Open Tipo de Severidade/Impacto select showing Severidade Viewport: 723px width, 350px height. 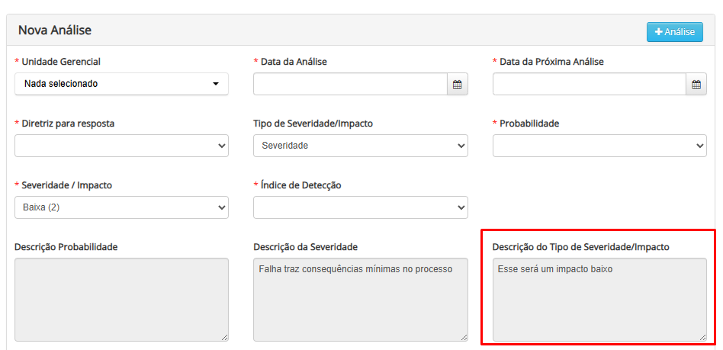point(360,146)
